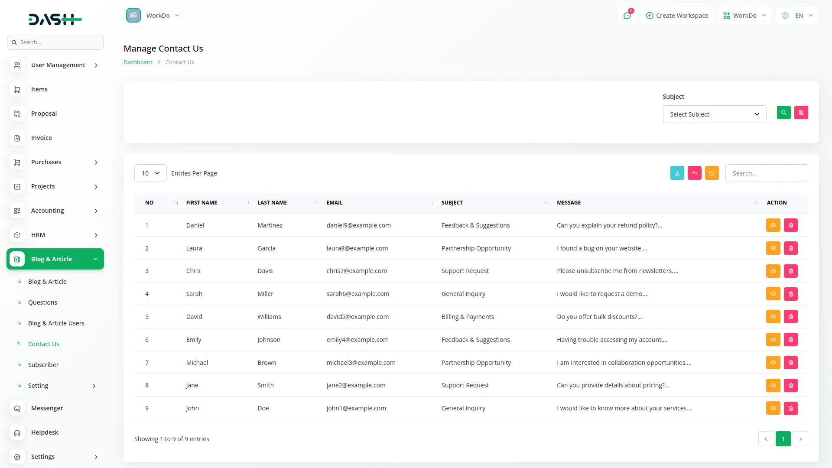Click the green search filter icon button
Screen dimensions: 832x468
coord(783,113)
